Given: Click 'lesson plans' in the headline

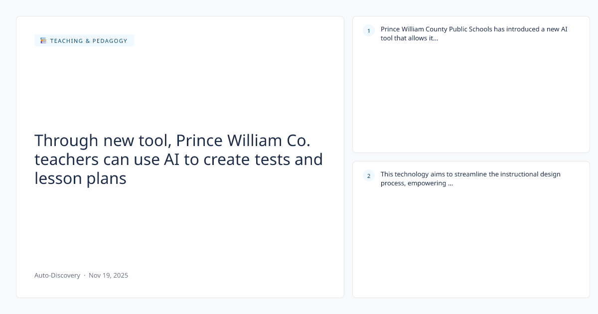Looking at the screenshot, I should pyautogui.click(x=80, y=178).
